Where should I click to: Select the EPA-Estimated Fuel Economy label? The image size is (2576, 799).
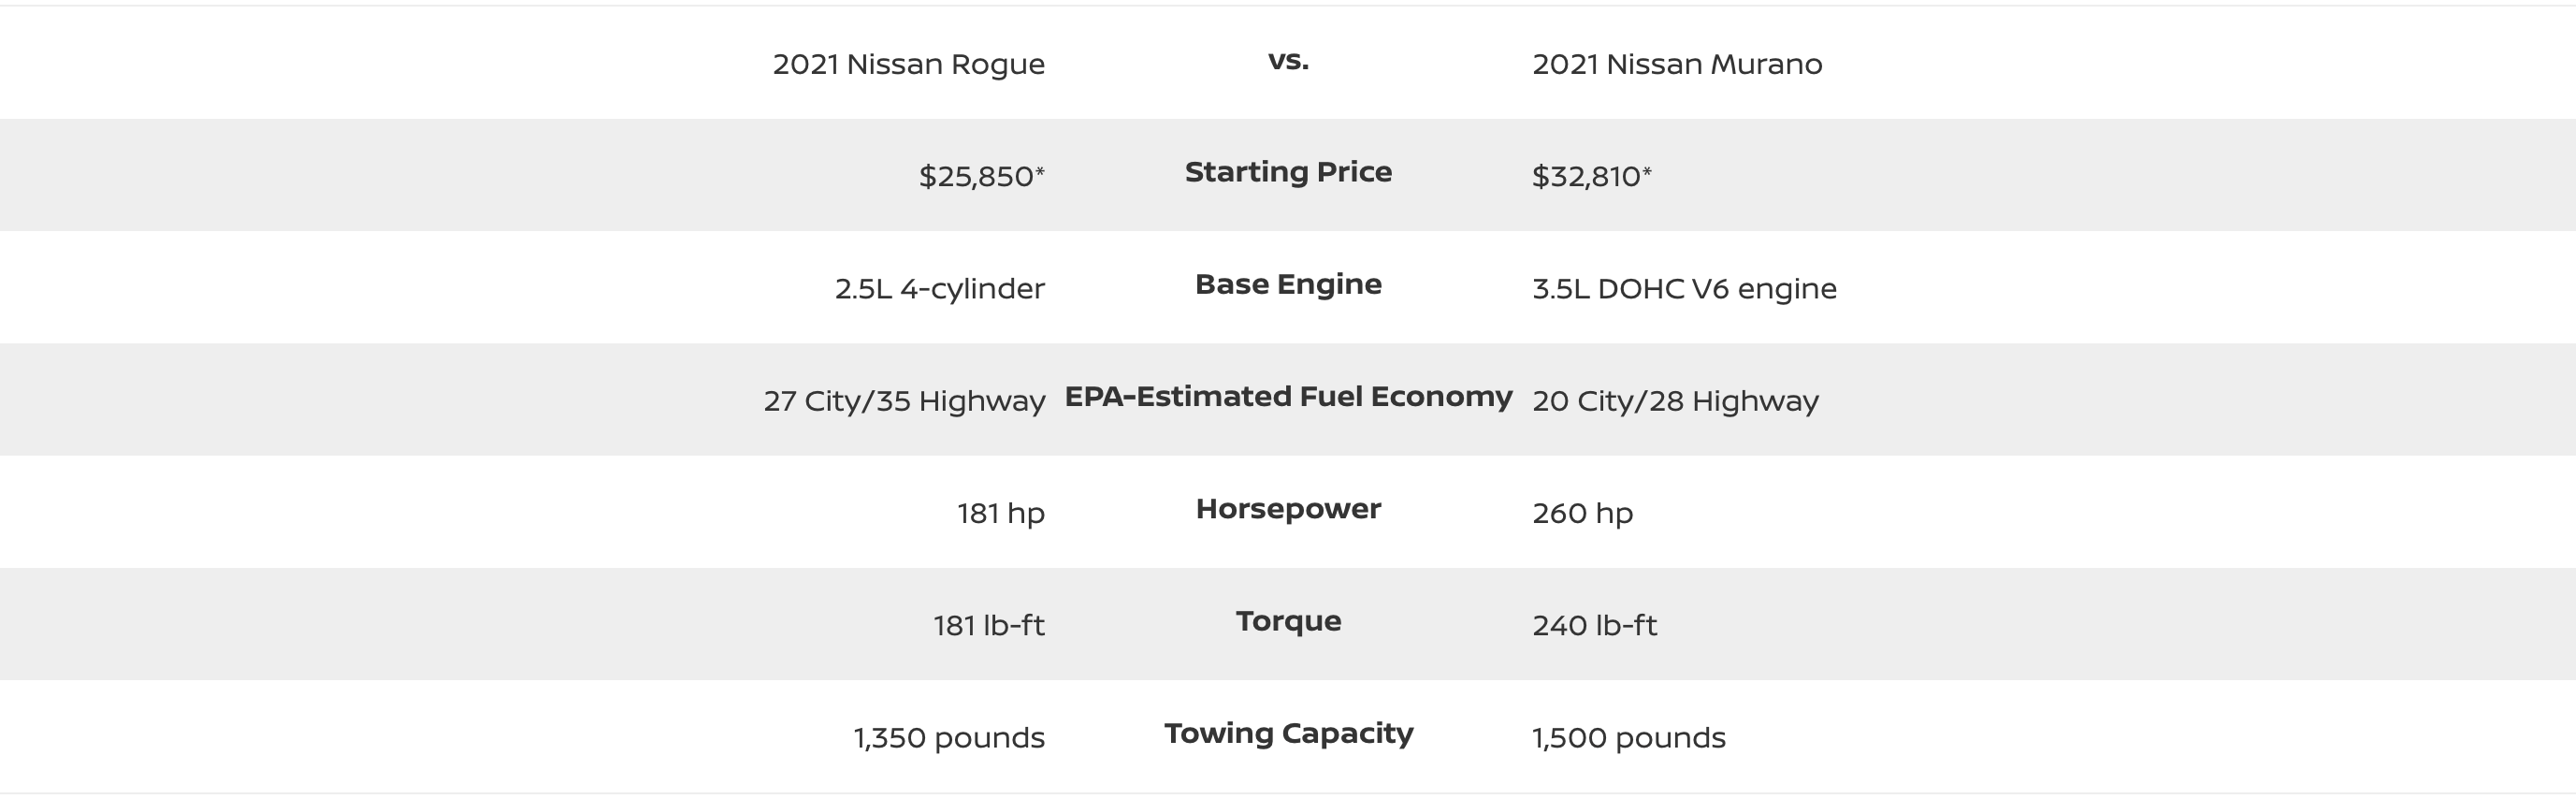(1288, 397)
